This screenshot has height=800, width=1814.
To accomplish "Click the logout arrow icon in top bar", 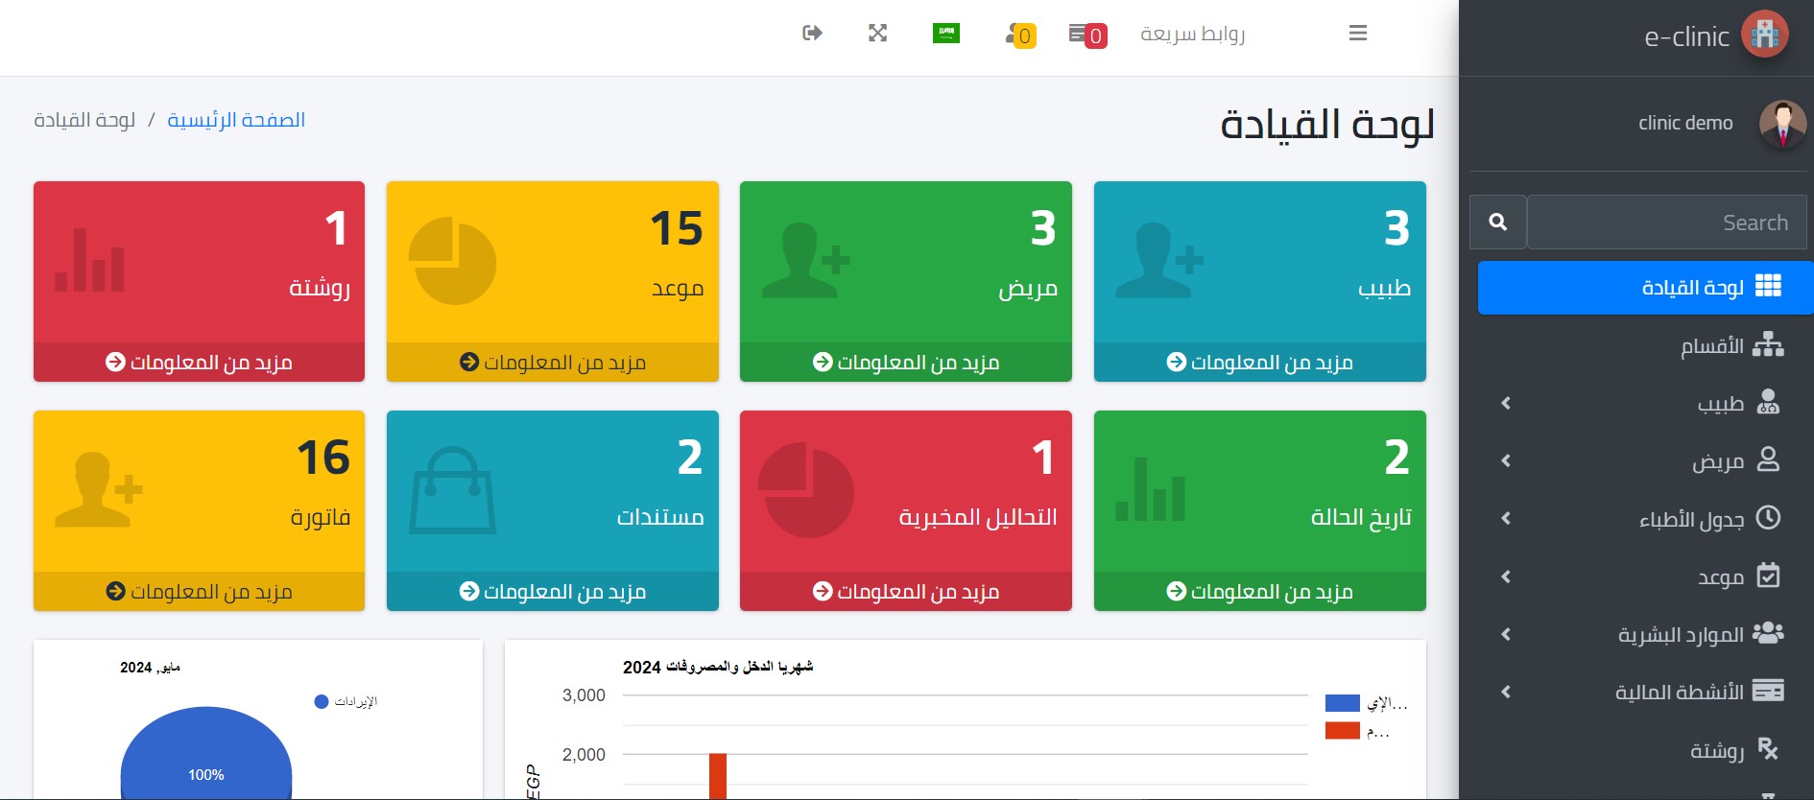I will pos(812,34).
